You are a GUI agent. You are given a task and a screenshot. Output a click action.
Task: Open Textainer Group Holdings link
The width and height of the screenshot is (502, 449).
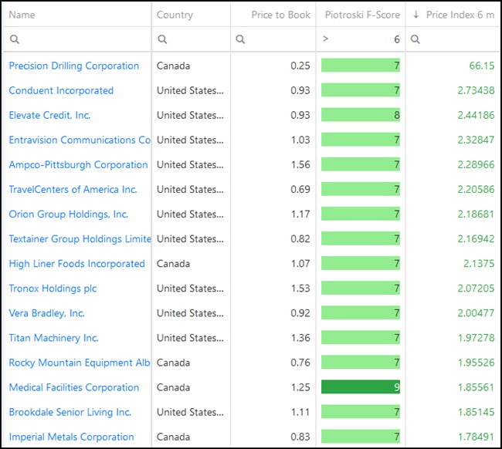pyautogui.click(x=80, y=239)
